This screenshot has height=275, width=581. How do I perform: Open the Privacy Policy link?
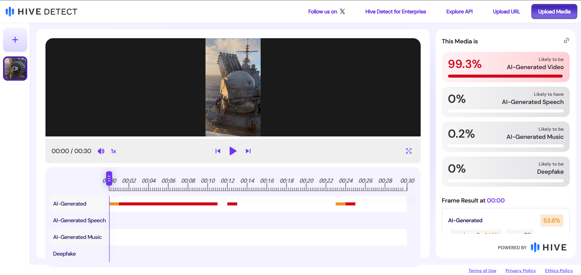point(520,271)
